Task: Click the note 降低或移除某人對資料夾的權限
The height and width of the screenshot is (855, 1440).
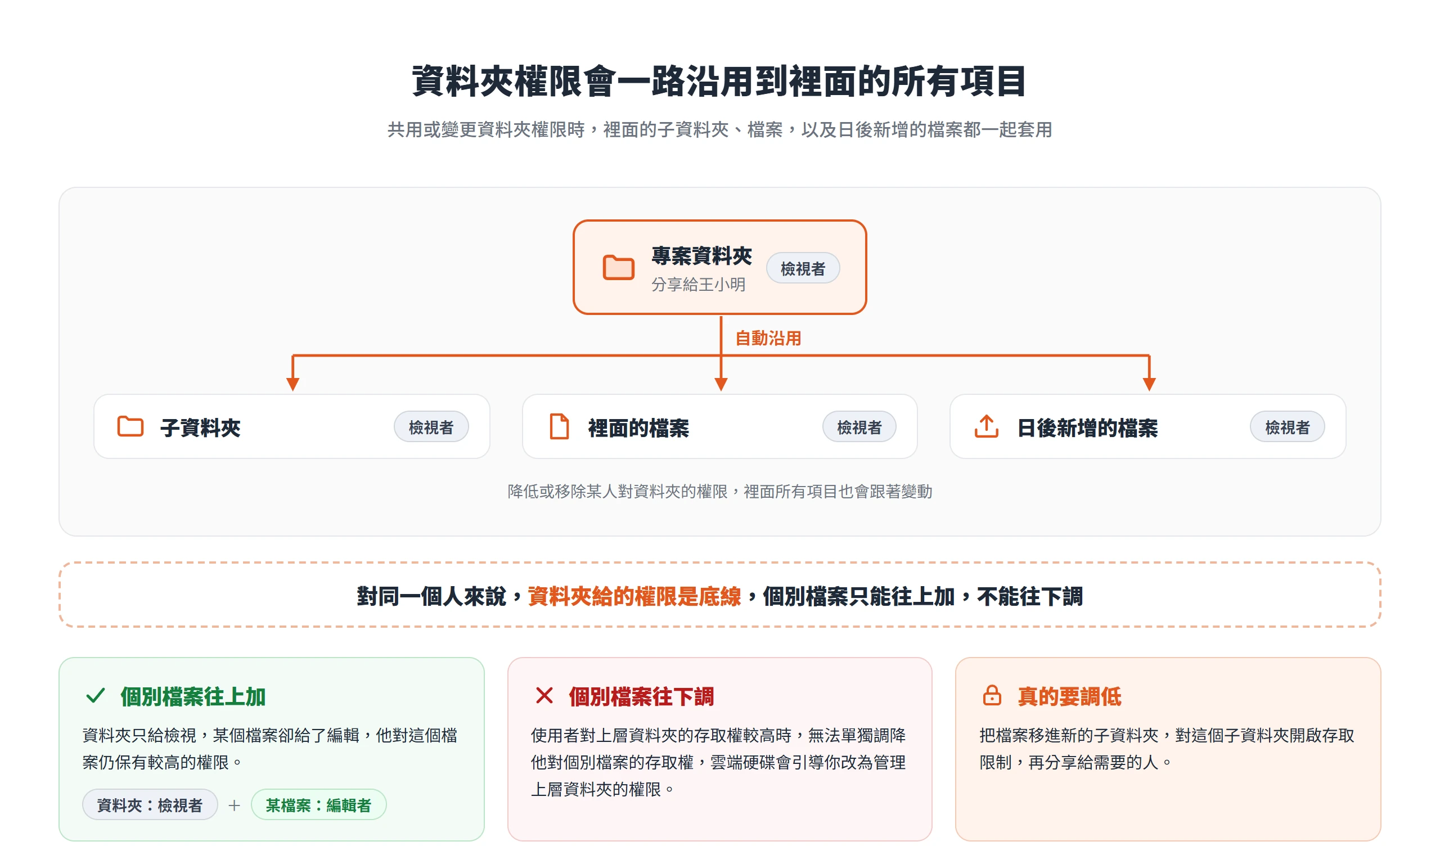Action: point(719,491)
